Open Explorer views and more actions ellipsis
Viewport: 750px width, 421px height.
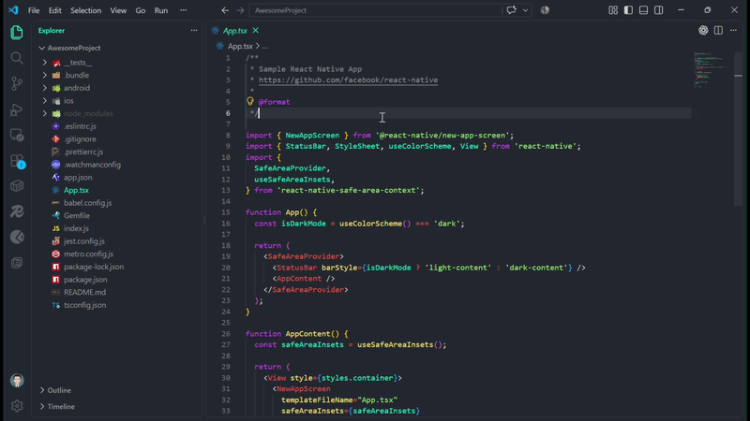pos(194,30)
